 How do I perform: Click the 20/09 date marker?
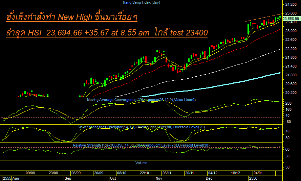click(99, 173)
